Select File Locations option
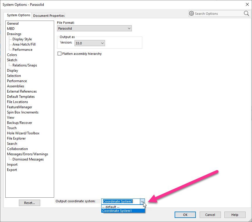 (17, 102)
